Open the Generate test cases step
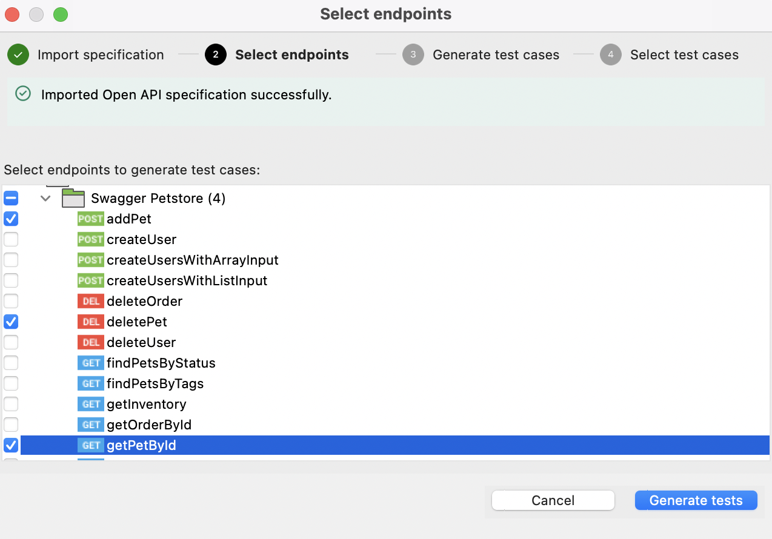The height and width of the screenshot is (539, 772). pyautogui.click(x=413, y=55)
